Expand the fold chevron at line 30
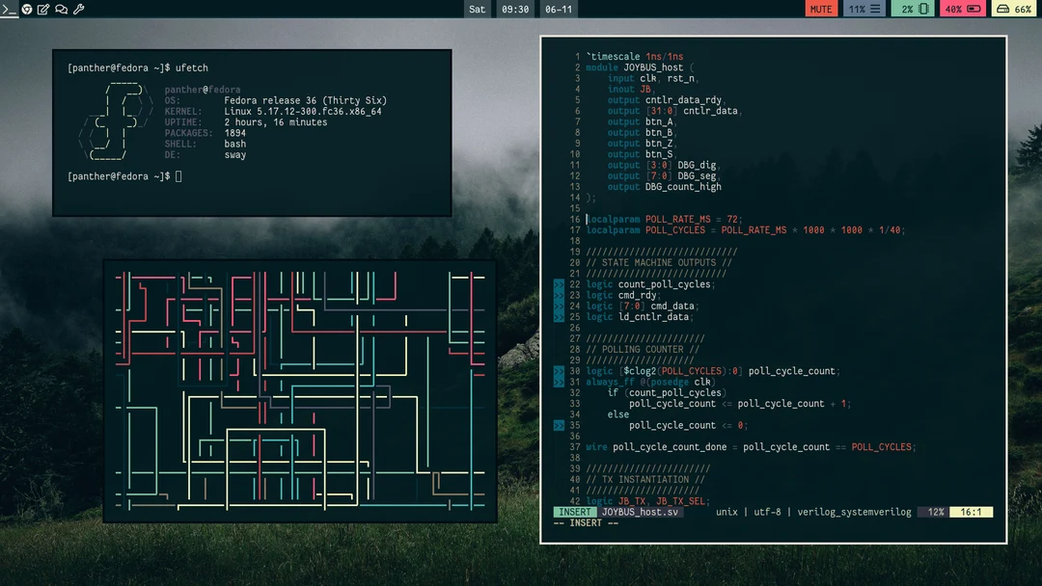This screenshot has height=586, width=1042. pos(560,370)
